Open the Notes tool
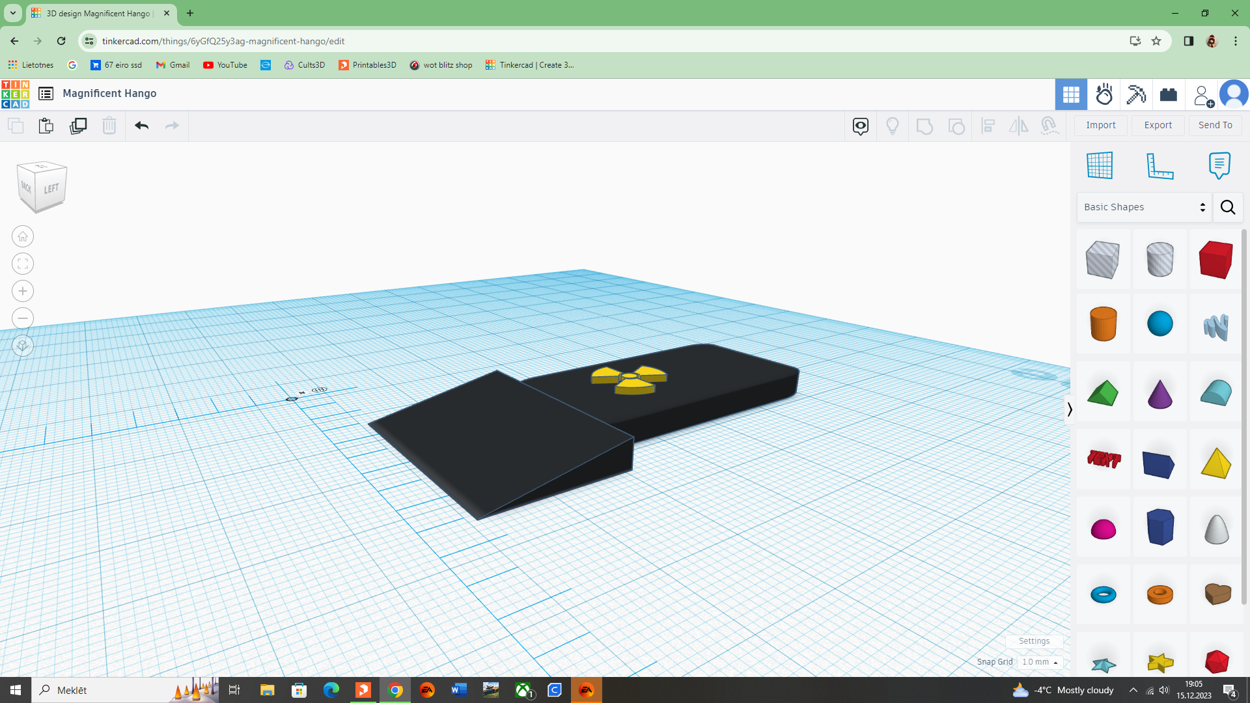1250x703 pixels. [1219, 165]
